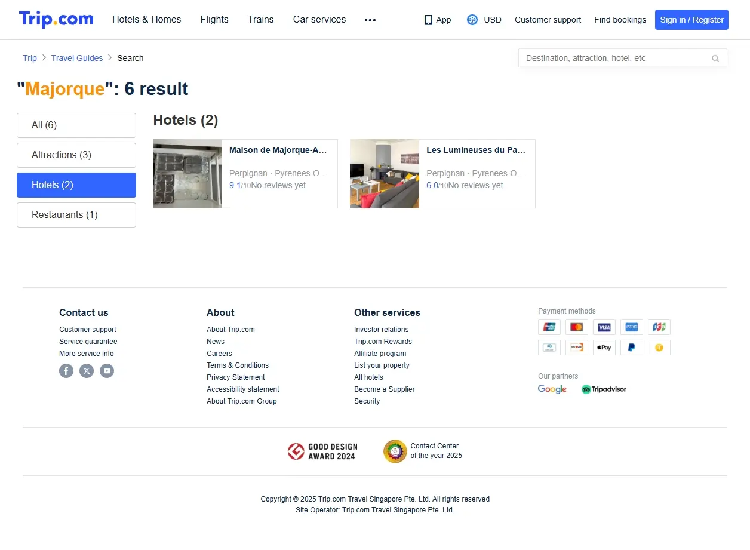Click the Visa payment icon
The width and height of the screenshot is (750, 550).
(x=604, y=327)
